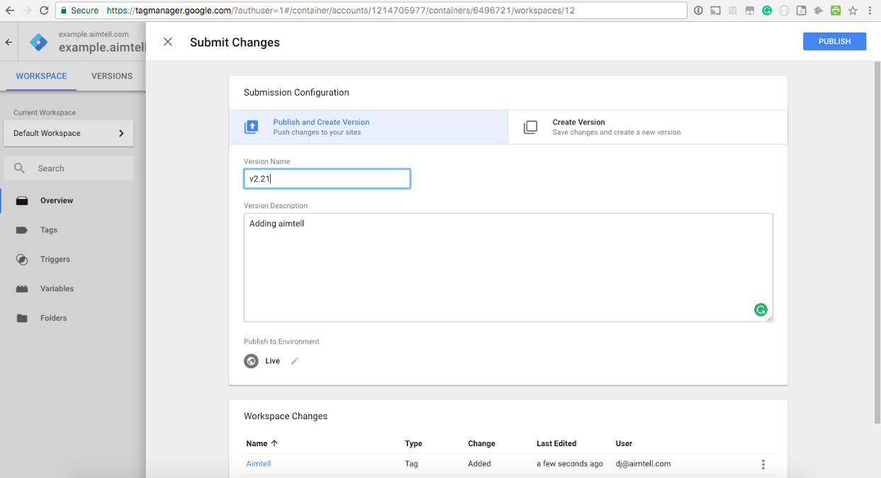Screen dimensions: 881x478
Task: Click the Version Description text area
Action: click(507, 267)
